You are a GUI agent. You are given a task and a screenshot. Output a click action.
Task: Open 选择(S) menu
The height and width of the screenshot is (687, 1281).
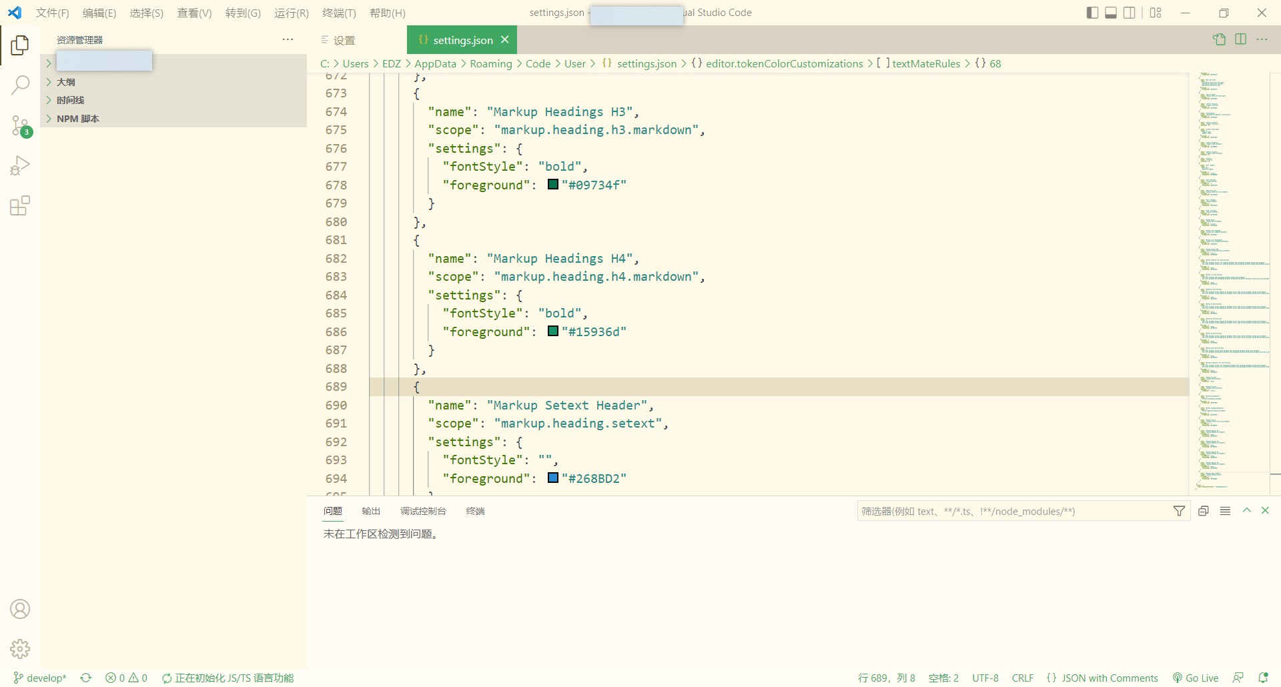(146, 13)
